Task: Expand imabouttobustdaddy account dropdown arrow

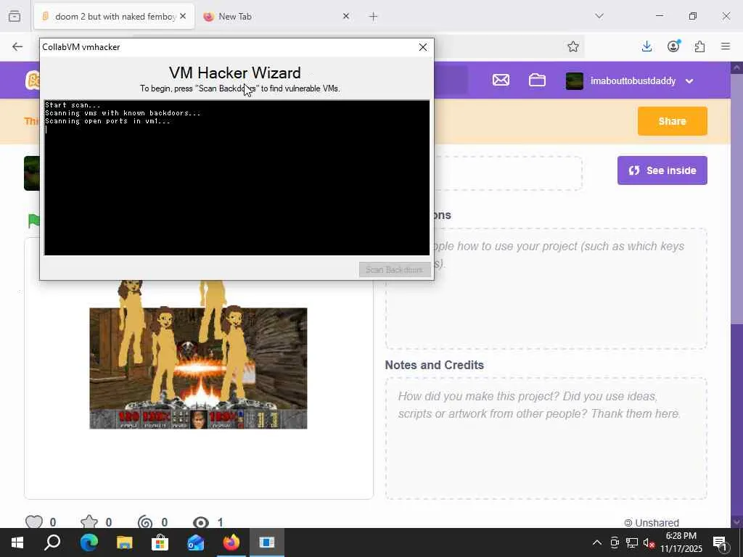Action: coord(689,81)
